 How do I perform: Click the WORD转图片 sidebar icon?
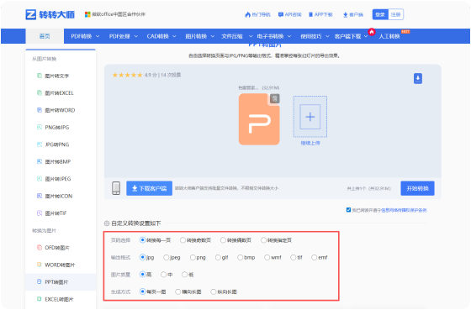pyautogui.click(x=40, y=265)
